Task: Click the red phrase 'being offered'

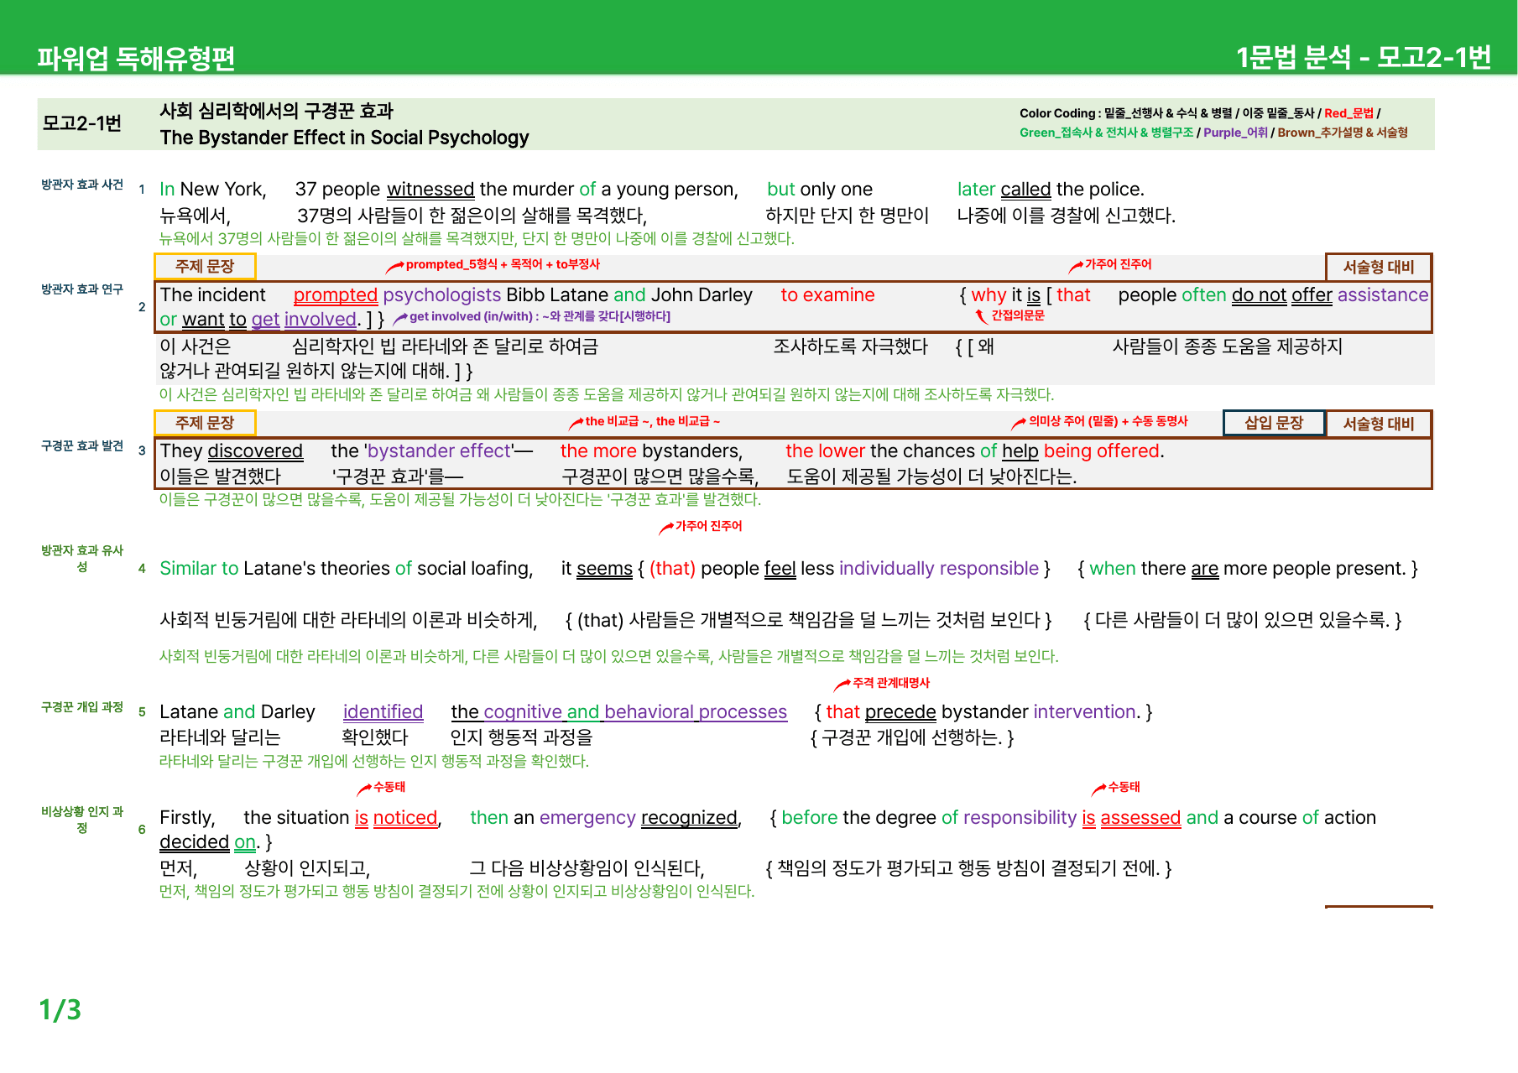Action: (x=1101, y=451)
